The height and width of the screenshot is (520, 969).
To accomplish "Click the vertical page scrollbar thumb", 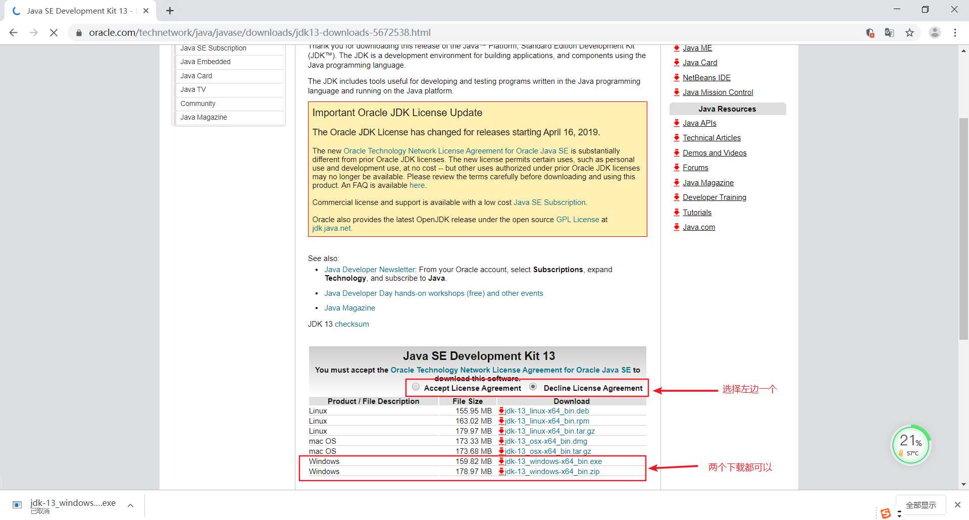I will click(x=963, y=229).
